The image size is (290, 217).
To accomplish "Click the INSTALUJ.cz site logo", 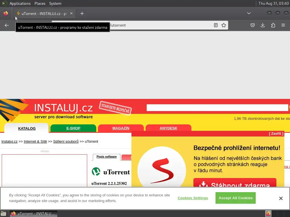I will click(x=63, y=108).
